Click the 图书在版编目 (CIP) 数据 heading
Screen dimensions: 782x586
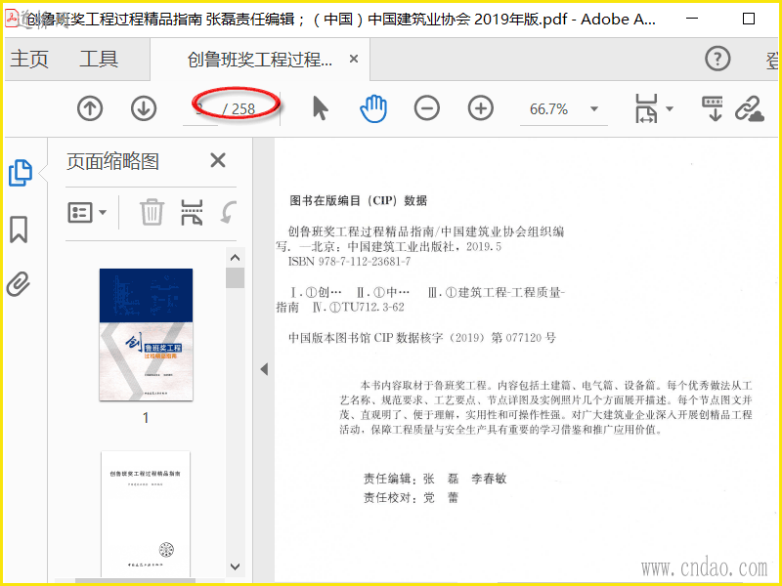click(358, 201)
